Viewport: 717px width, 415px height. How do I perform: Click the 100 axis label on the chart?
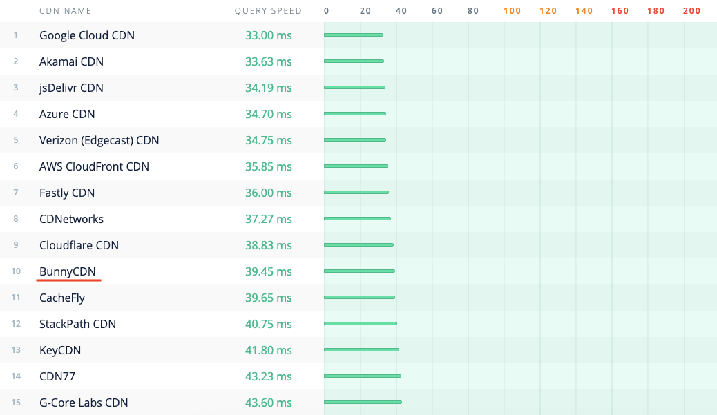click(512, 11)
